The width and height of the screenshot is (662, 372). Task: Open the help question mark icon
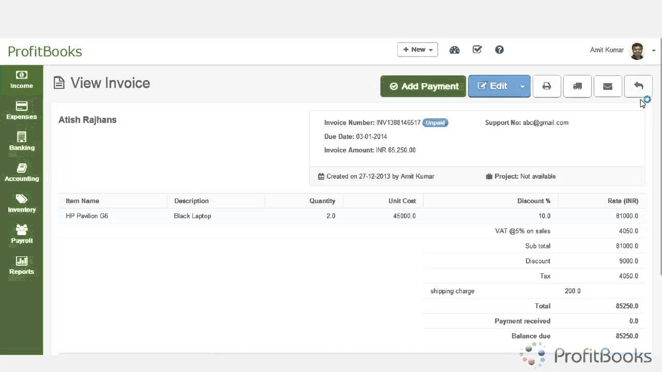click(499, 50)
